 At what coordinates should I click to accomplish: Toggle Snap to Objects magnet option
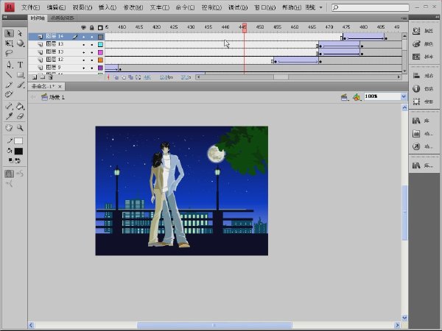[x=9, y=174]
